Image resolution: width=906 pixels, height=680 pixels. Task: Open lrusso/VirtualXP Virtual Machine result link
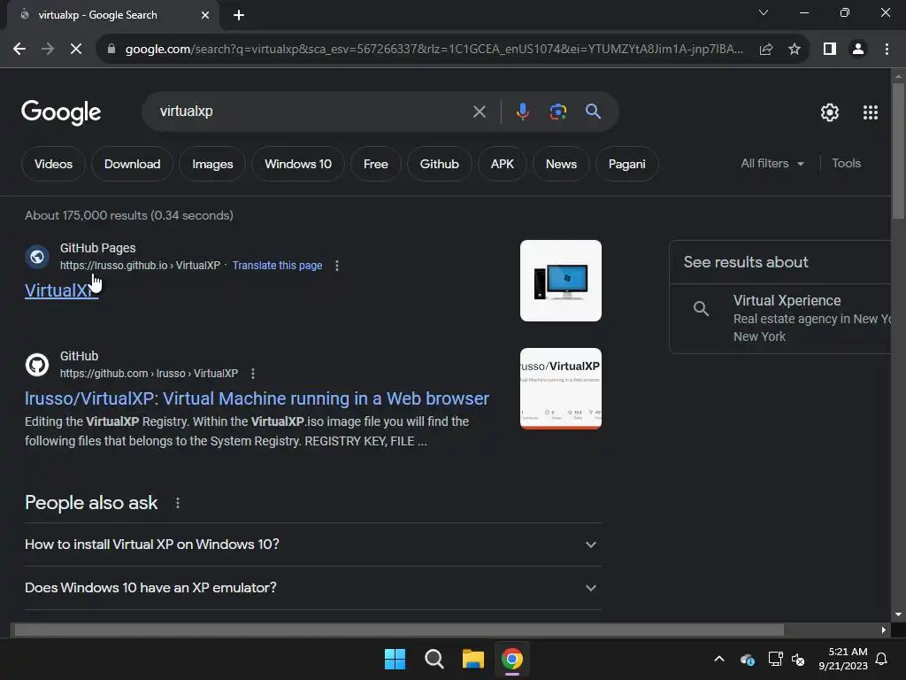click(257, 398)
